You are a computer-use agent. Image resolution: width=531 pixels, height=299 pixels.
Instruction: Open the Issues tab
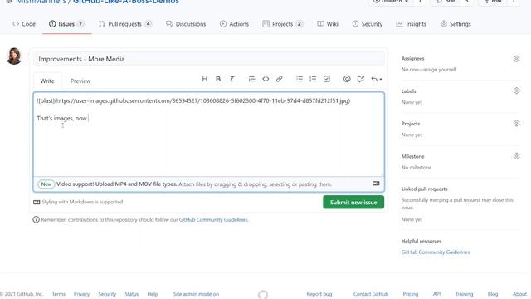pyautogui.click(x=66, y=24)
